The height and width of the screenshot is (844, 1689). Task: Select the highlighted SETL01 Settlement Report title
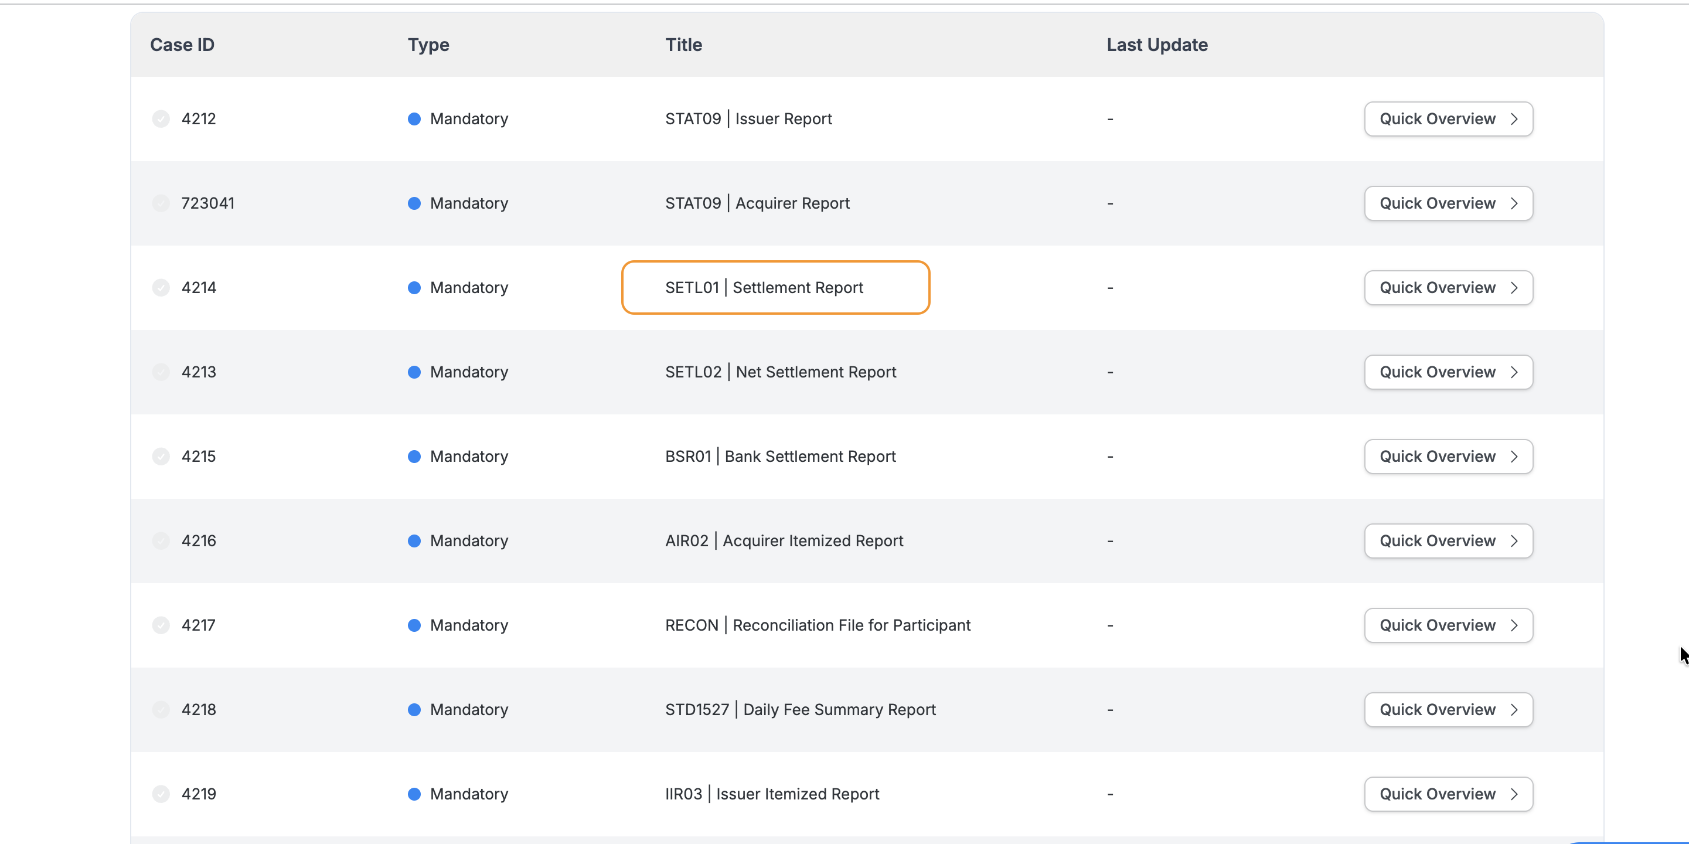764,287
